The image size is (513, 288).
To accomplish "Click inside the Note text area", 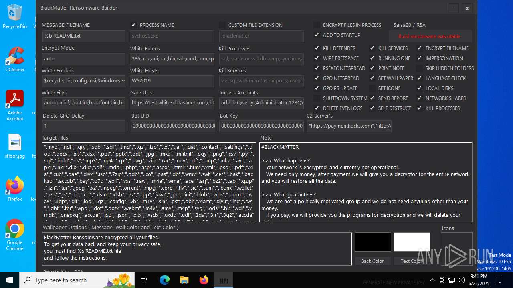I will tap(366, 182).
